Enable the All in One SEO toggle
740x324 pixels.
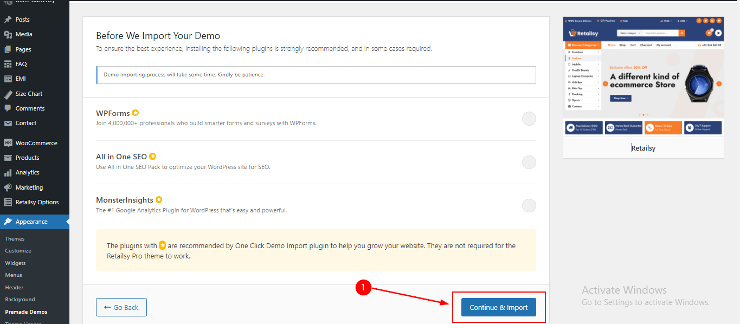[529, 162]
